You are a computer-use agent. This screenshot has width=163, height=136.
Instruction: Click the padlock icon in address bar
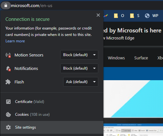pyautogui.click(x=6, y=5)
